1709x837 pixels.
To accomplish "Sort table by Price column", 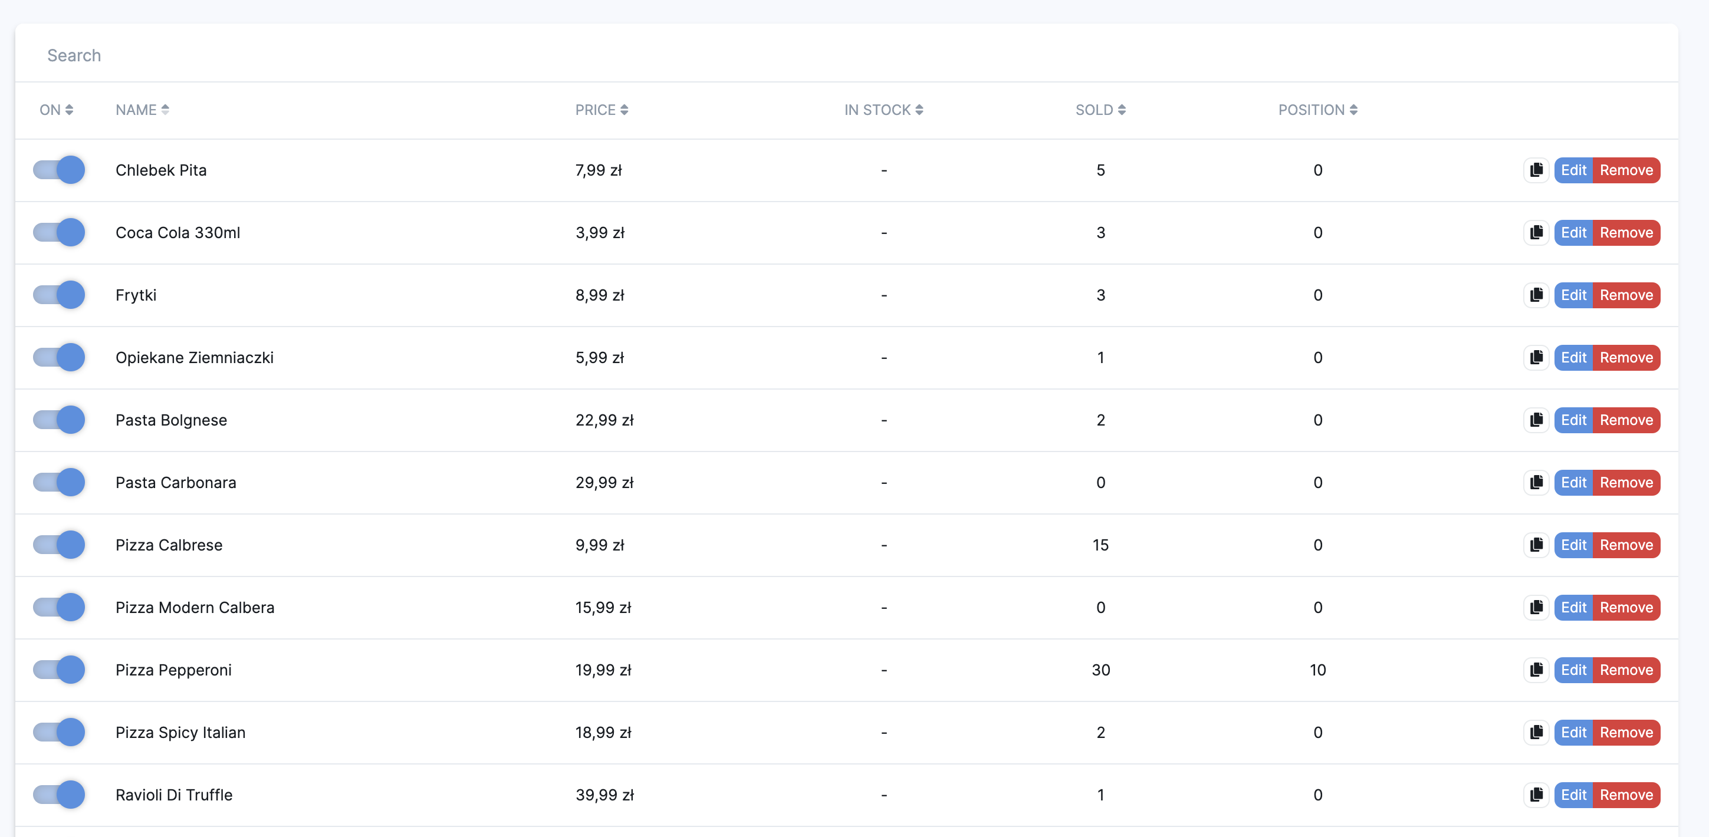I will (x=601, y=110).
